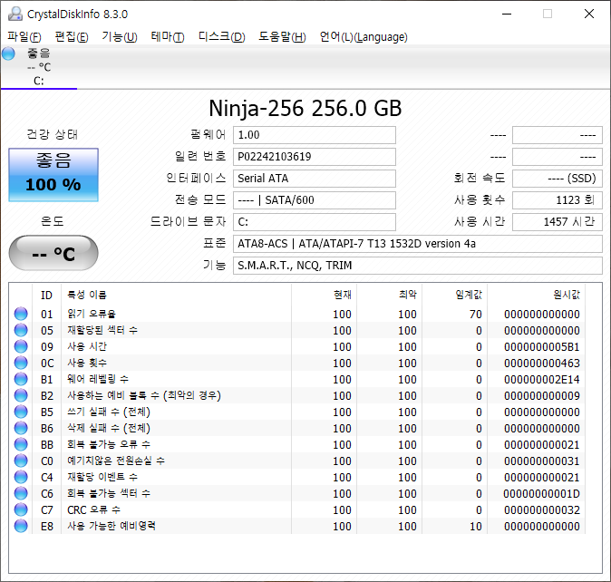
Task: Click status orb beside 재할당된 섹터 수
Action: (21, 331)
